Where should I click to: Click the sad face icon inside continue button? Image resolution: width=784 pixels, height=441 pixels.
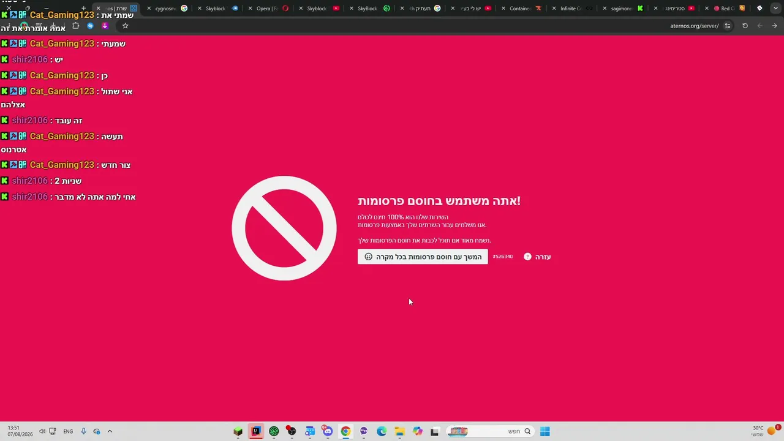tap(368, 257)
